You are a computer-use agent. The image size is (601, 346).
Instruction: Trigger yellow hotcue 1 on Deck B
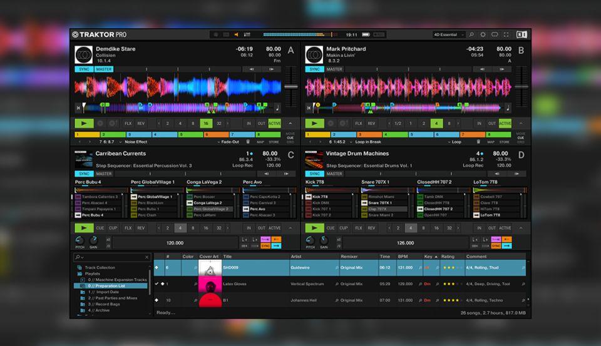point(317,135)
